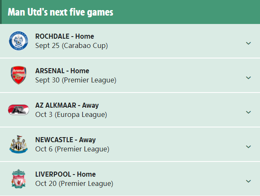Click Sept 30 (Premier League) date text

pos(75,80)
